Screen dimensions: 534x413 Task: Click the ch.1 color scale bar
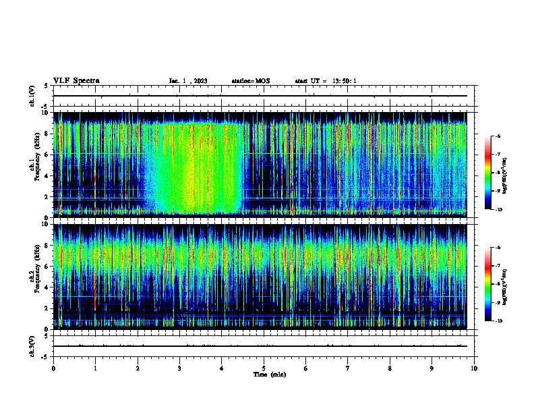pyautogui.click(x=488, y=173)
